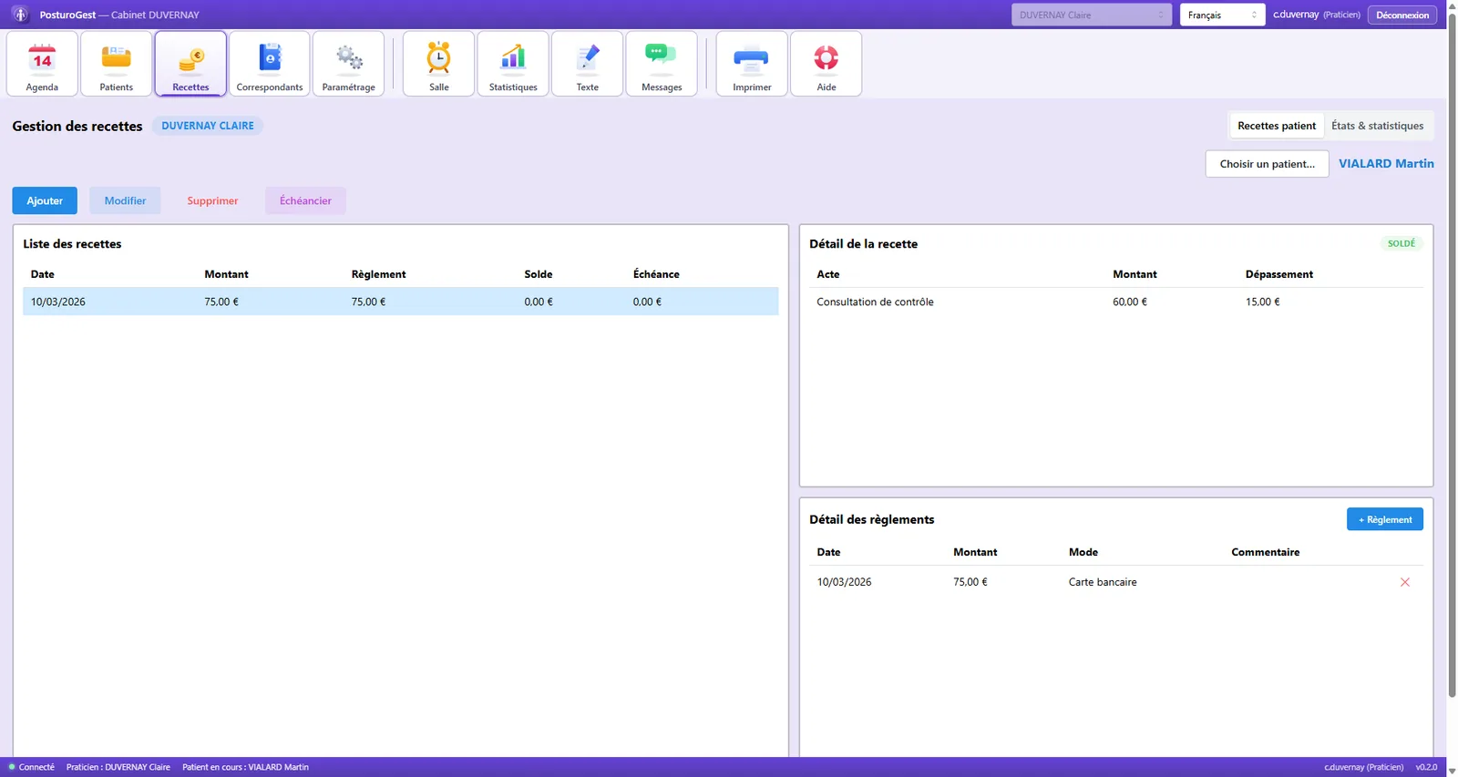Delete the 10/03/2026 payment with red X
The image size is (1458, 777).
1405,582
